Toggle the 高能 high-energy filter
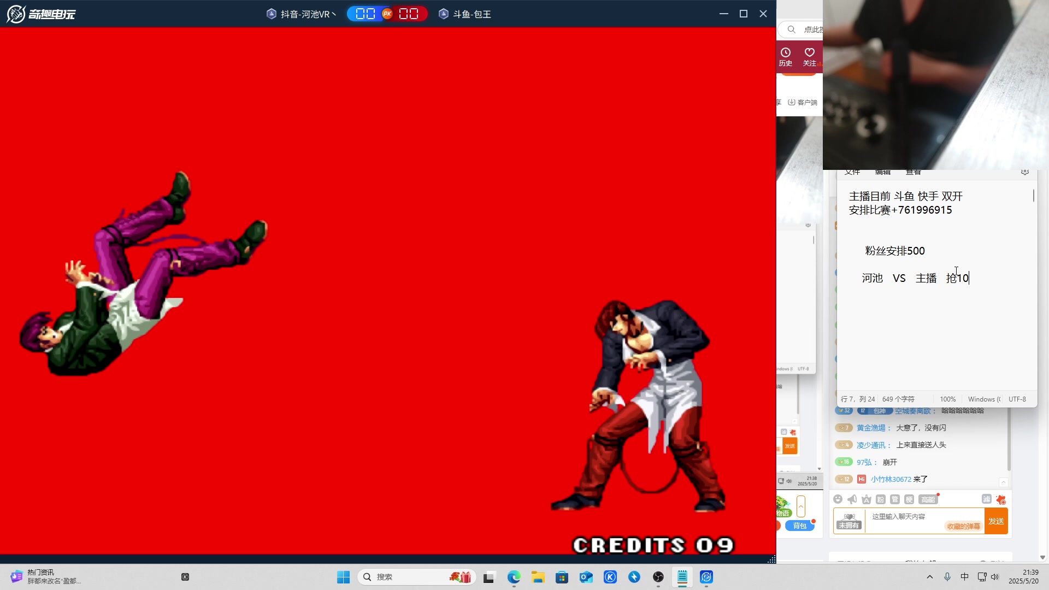The height and width of the screenshot is (590, 1049). click(x=928, y=499)
